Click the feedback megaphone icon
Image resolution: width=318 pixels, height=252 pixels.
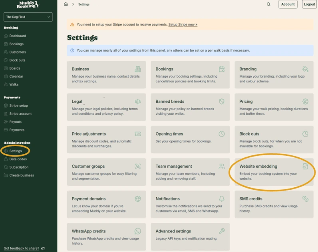coord(43,248)
